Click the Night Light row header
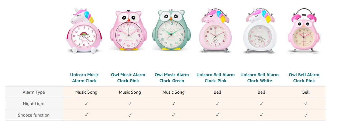Image resolution: width=338 pixels, height=128 pixels. pos(34,104)
